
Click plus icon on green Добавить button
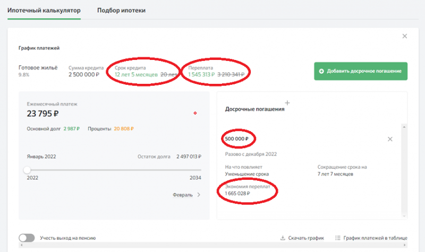click(x=321, y=71)
